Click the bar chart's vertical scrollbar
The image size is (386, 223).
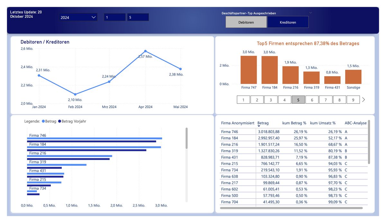click(187, 138)
